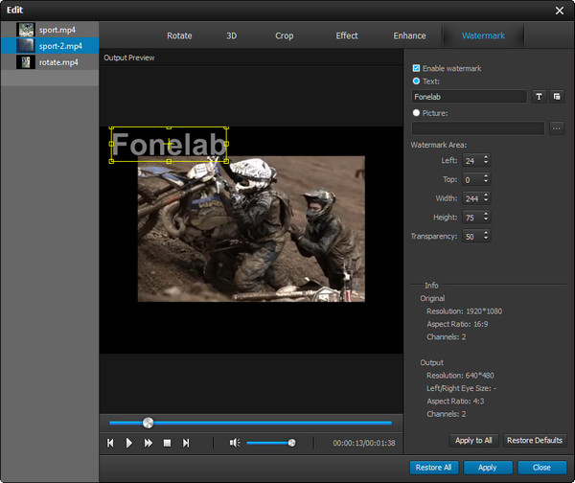Open the text color picker icon

point(557,97)
